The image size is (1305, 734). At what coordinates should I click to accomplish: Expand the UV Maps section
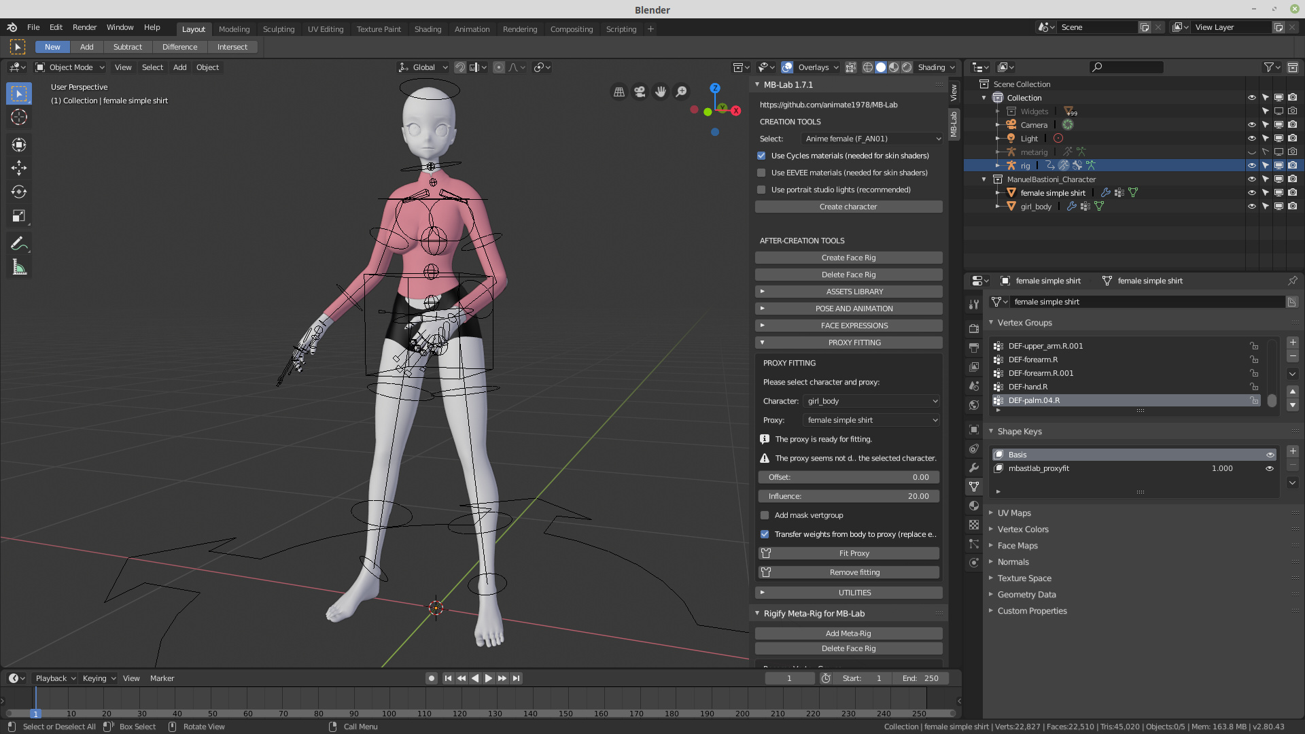(1013, 513)
